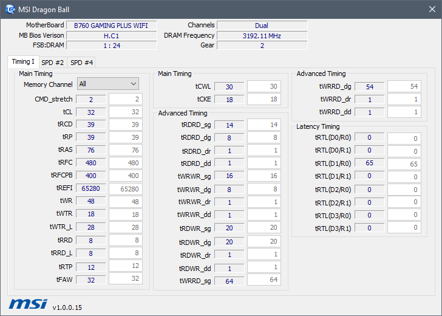Click the tWR current value 48
The image size is (442, 316).
pyautogui.click(x=91, y=201)
